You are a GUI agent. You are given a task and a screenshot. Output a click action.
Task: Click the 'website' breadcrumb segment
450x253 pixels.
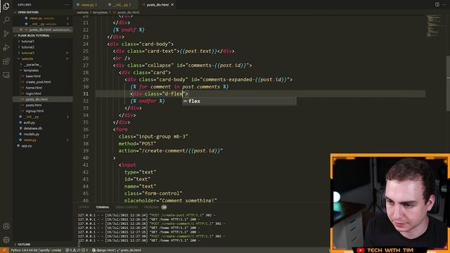[82, 13]
